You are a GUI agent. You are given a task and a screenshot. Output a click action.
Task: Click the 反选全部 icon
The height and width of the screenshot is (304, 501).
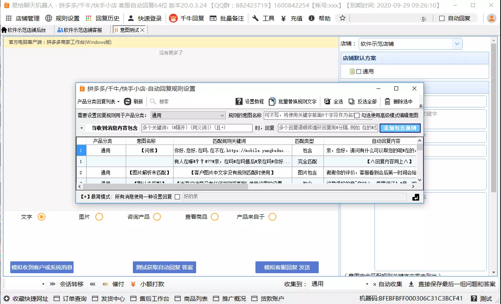coord(352,101)
